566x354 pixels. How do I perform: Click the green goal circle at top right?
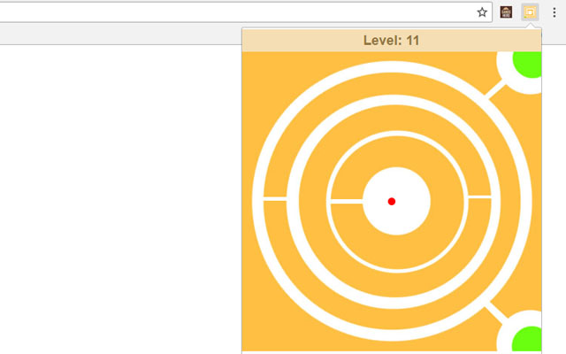[x=527, y=65]
